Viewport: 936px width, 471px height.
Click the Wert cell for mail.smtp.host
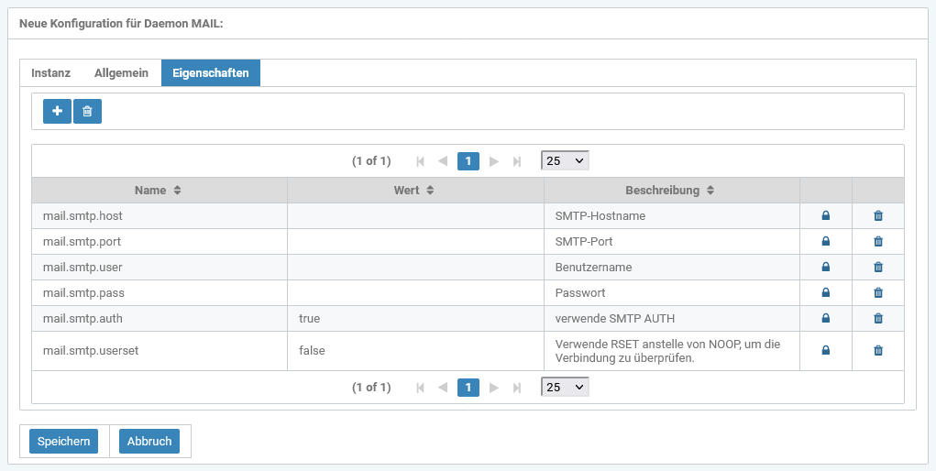(x=415, y=216)
